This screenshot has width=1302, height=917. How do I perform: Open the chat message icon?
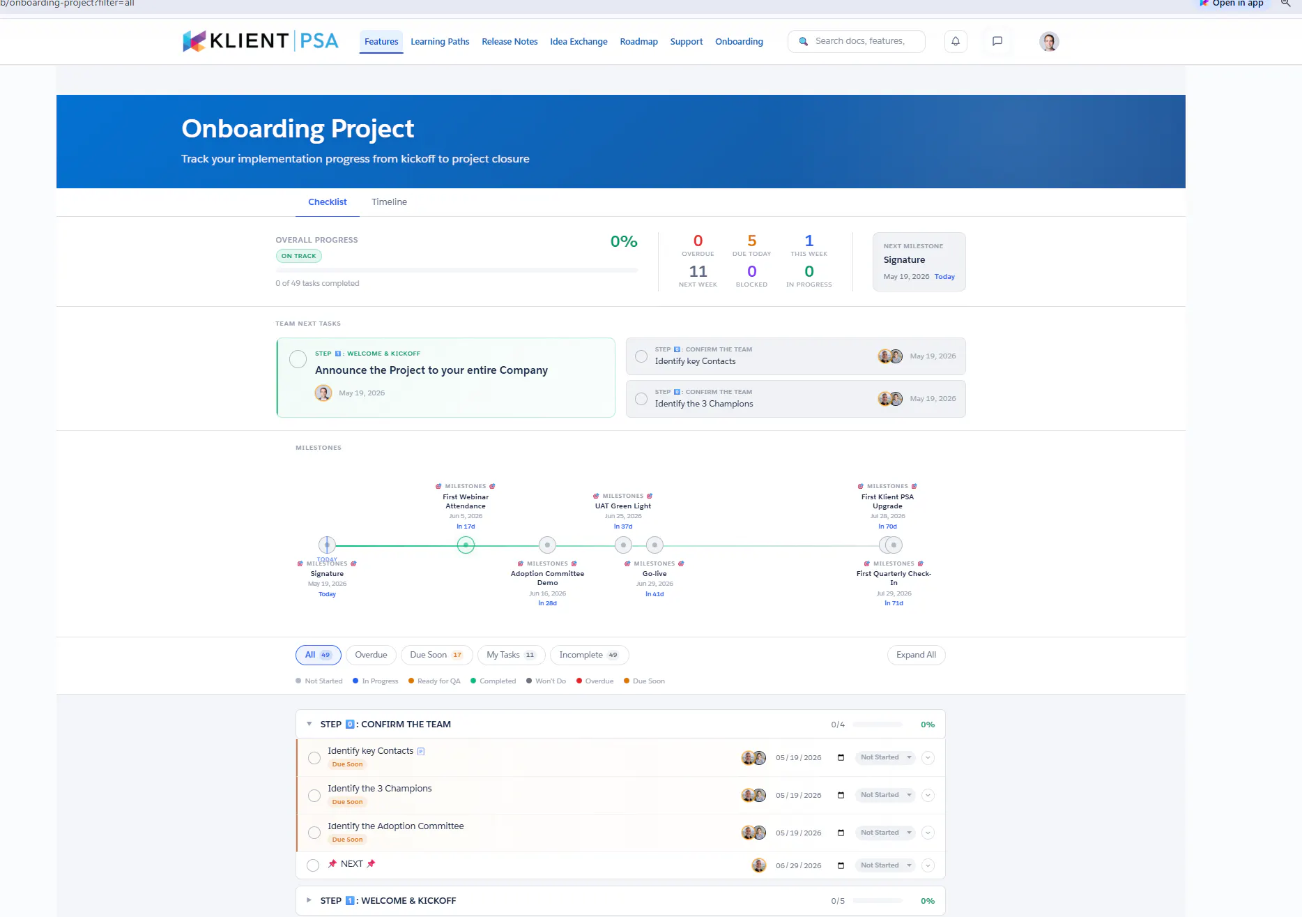click(x=997, y=41)
